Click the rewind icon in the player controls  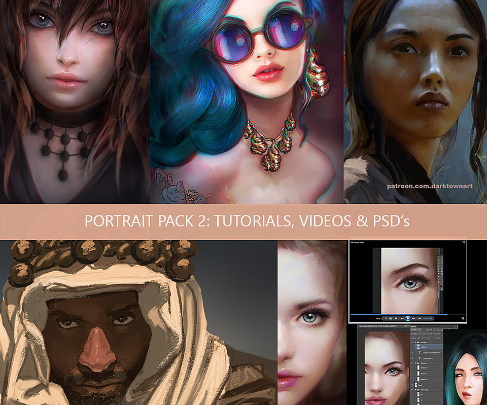click(402, 319)
